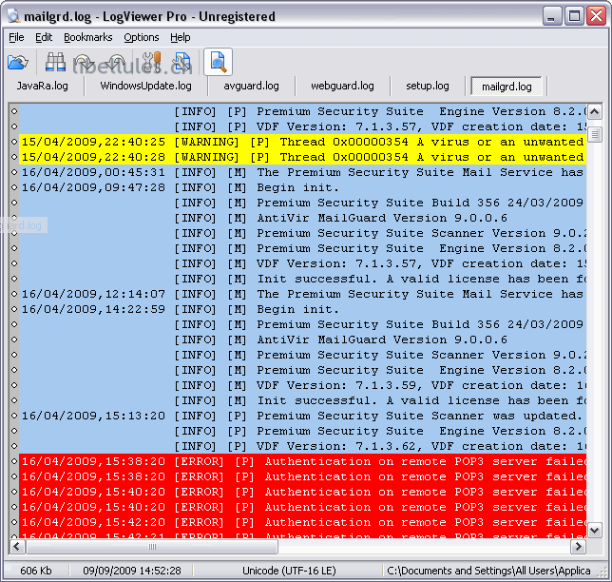Toggle bookmark marker for 15/04/2009,22:40:25 row

[x=14, y=142]
